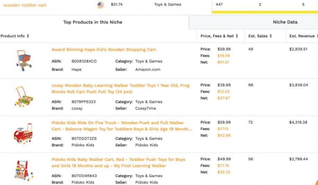Open cossy Wooden Baby Learning Walker listing
Image resolution: width=318 pixels, height=185 pixels.
(x=121, y=88)
